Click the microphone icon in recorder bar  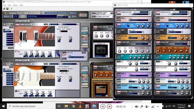[142, 106]
